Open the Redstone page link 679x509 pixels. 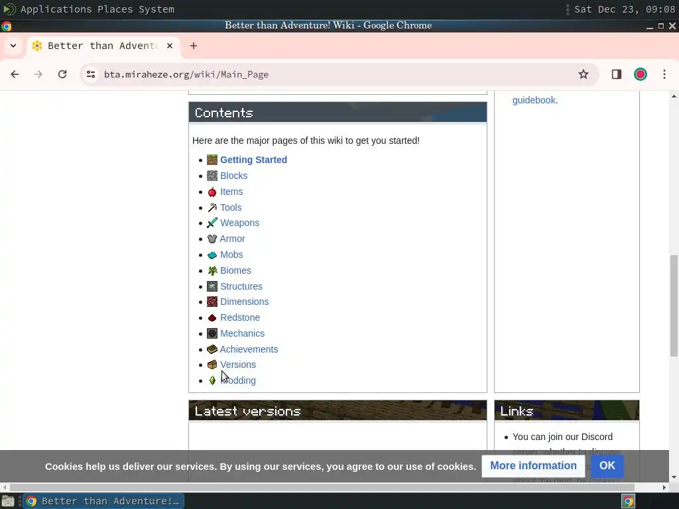[240, 317]
